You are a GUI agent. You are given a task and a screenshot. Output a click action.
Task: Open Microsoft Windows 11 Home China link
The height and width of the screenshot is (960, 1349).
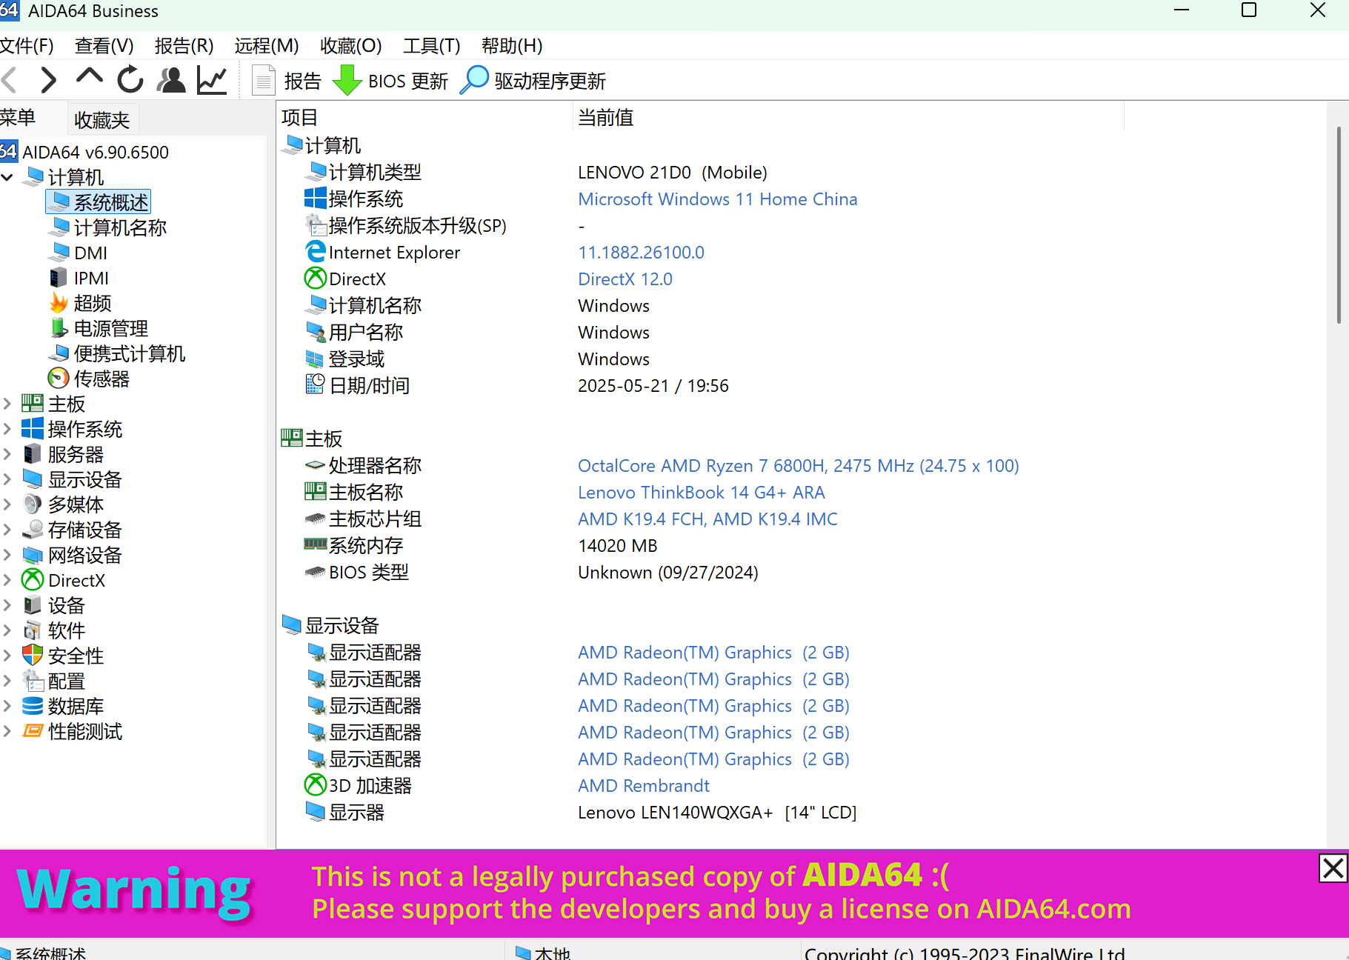(717, 199)
